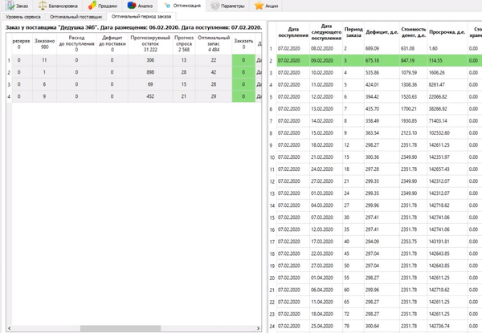Select highlighted row dated 09.02.2020
Screen dimensions: 482x333
[x=379, y=61]
